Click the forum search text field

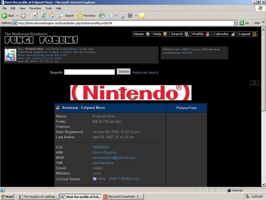pyautogui.click(x=89, y=72)
